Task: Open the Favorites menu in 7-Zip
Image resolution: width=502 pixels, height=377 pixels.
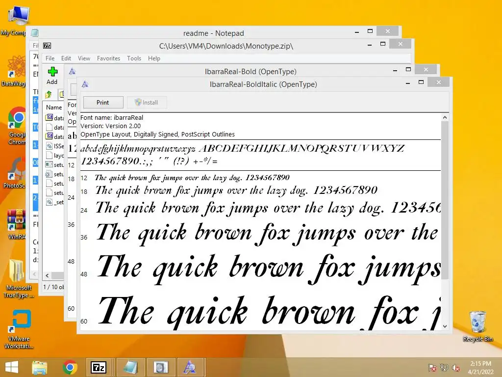Action: [x=108, y=58]
